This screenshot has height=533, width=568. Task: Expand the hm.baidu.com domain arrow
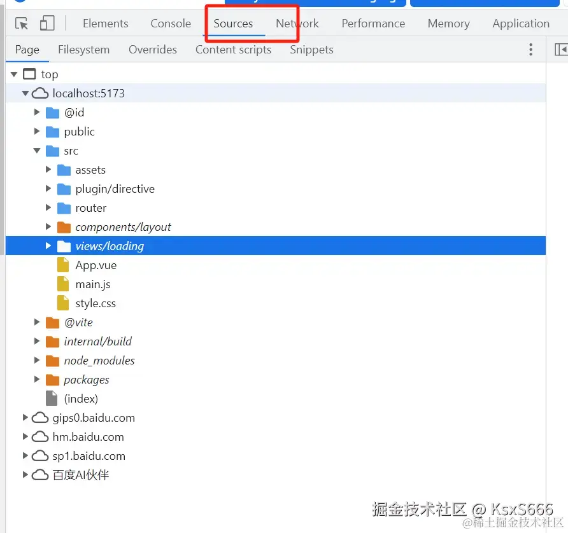coord(25,437)
